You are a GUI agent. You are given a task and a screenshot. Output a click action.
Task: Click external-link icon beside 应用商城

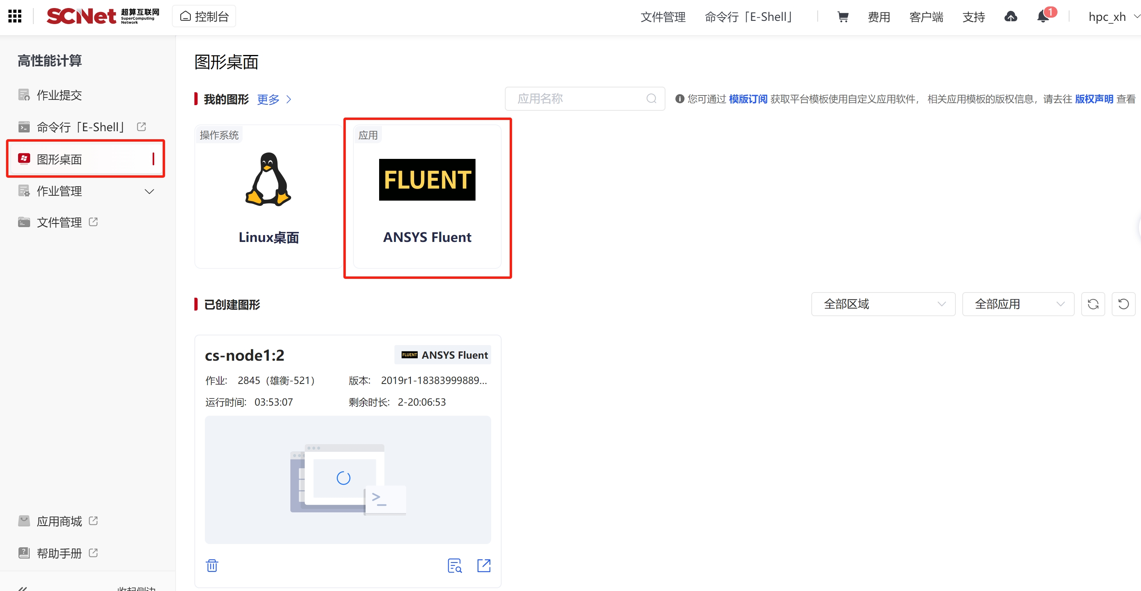click(93, 521)
